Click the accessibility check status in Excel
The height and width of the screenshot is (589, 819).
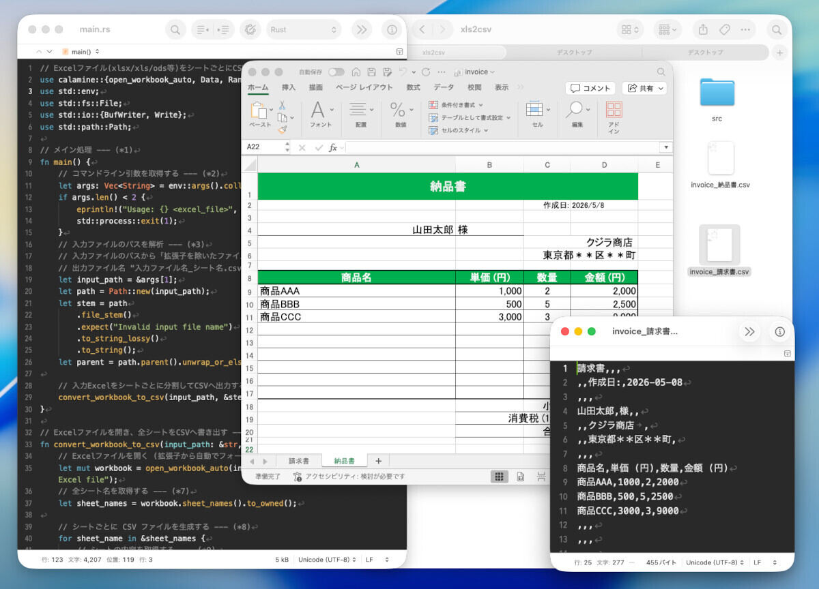coord(348,477)
